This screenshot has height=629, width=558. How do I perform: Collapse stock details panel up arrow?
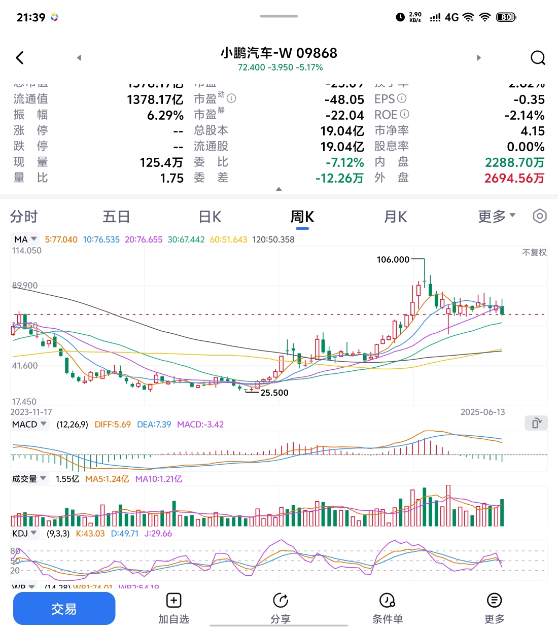point(278,189)
